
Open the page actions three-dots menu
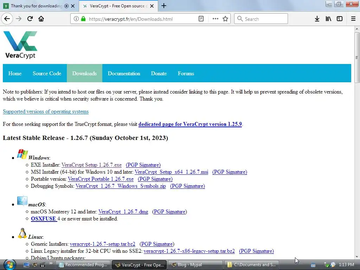(x=216, y=19)
